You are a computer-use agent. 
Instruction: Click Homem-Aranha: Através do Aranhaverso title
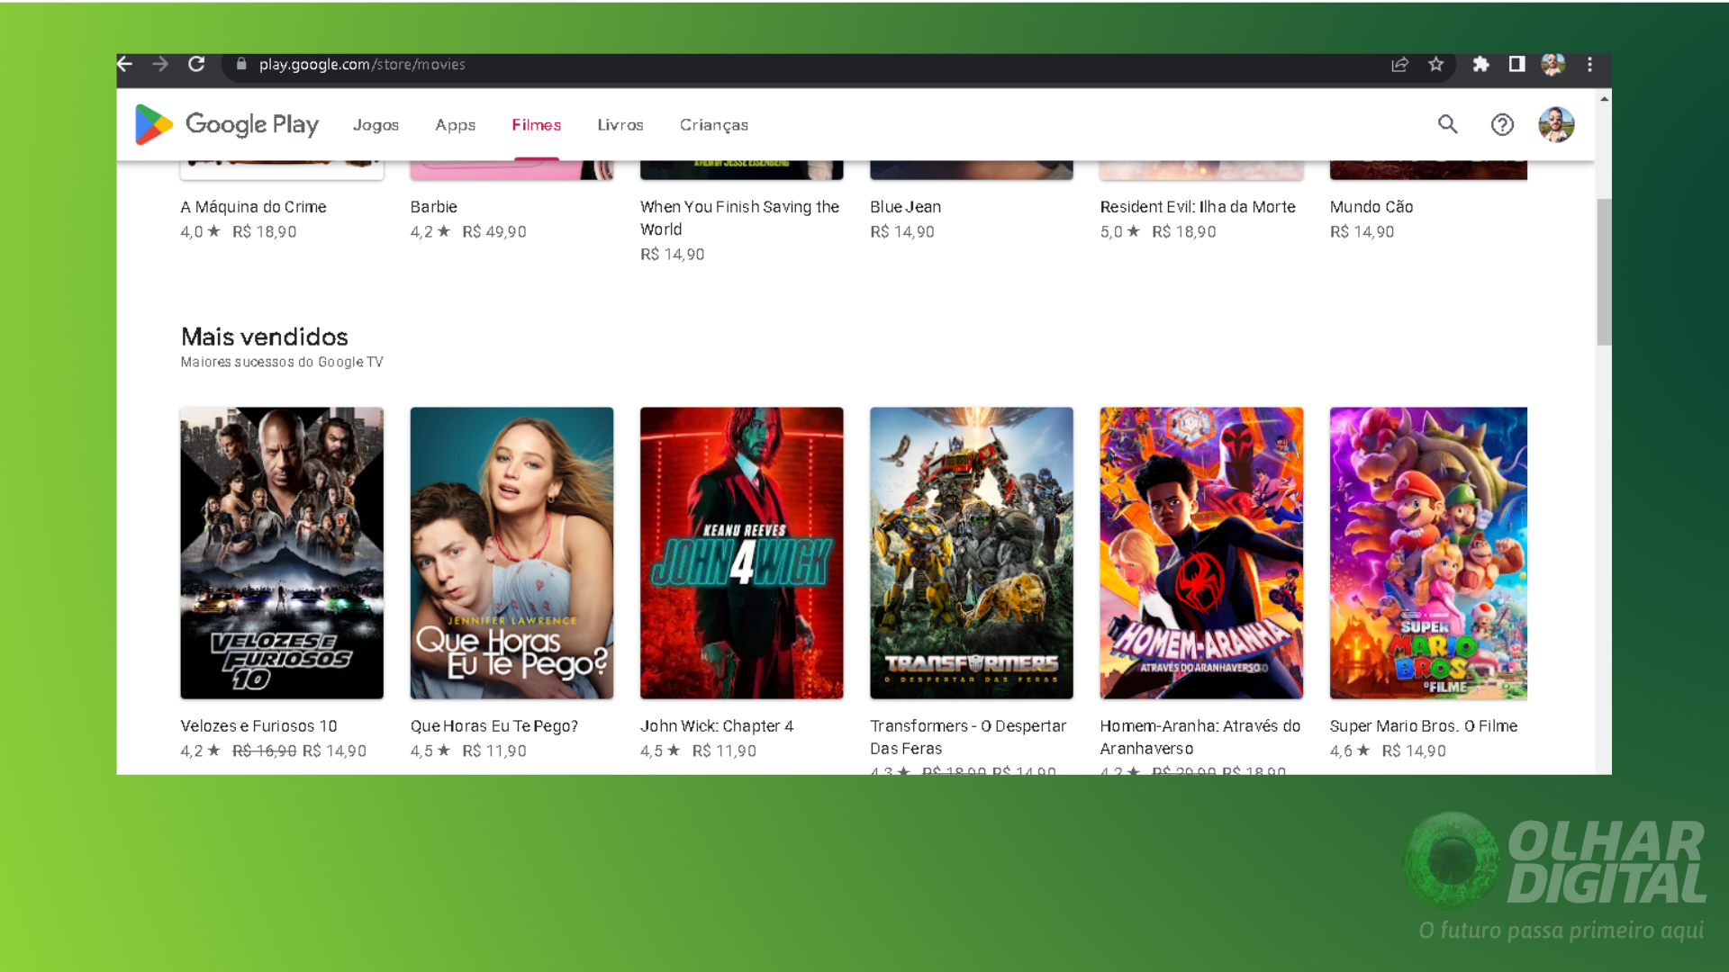click(1200, 737)
